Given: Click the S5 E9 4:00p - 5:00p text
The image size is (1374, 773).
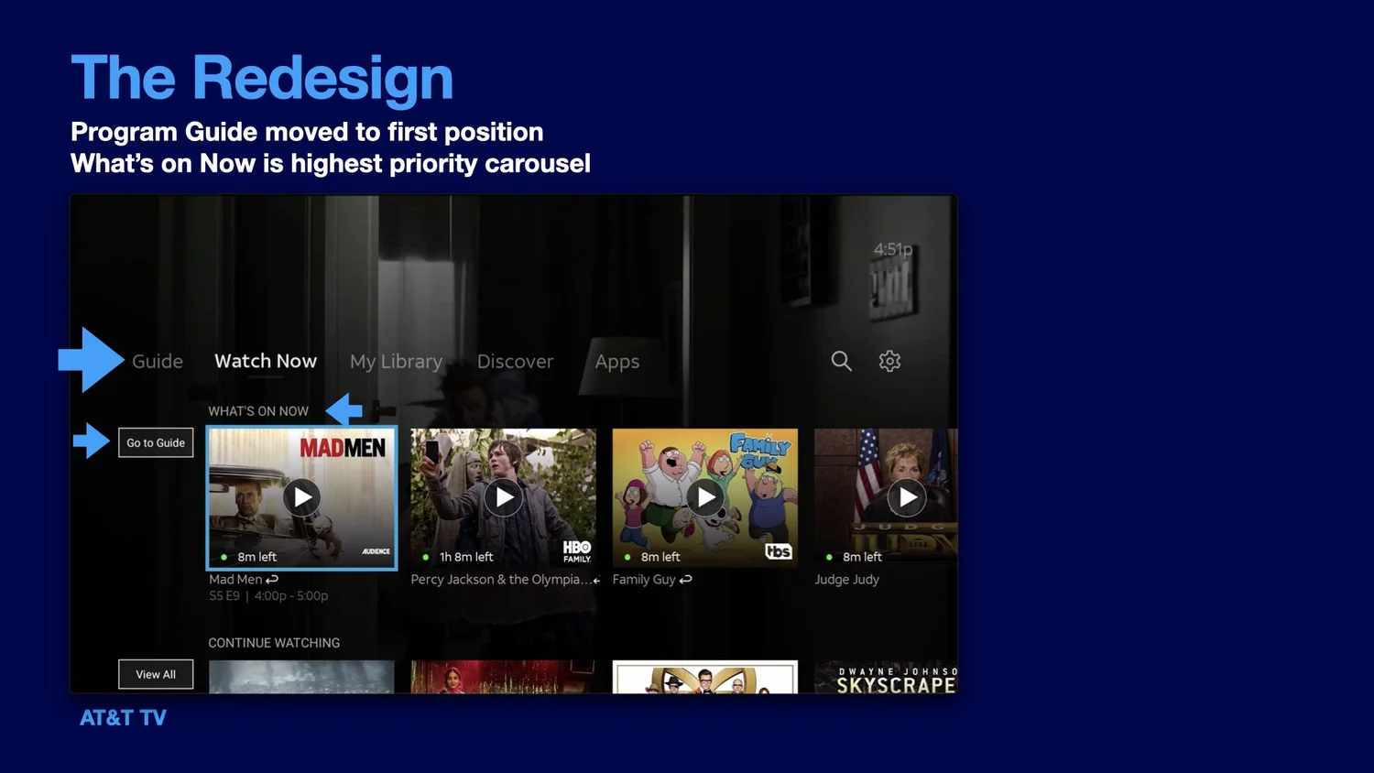Looking at the screenshot, I should click(268, 595).
